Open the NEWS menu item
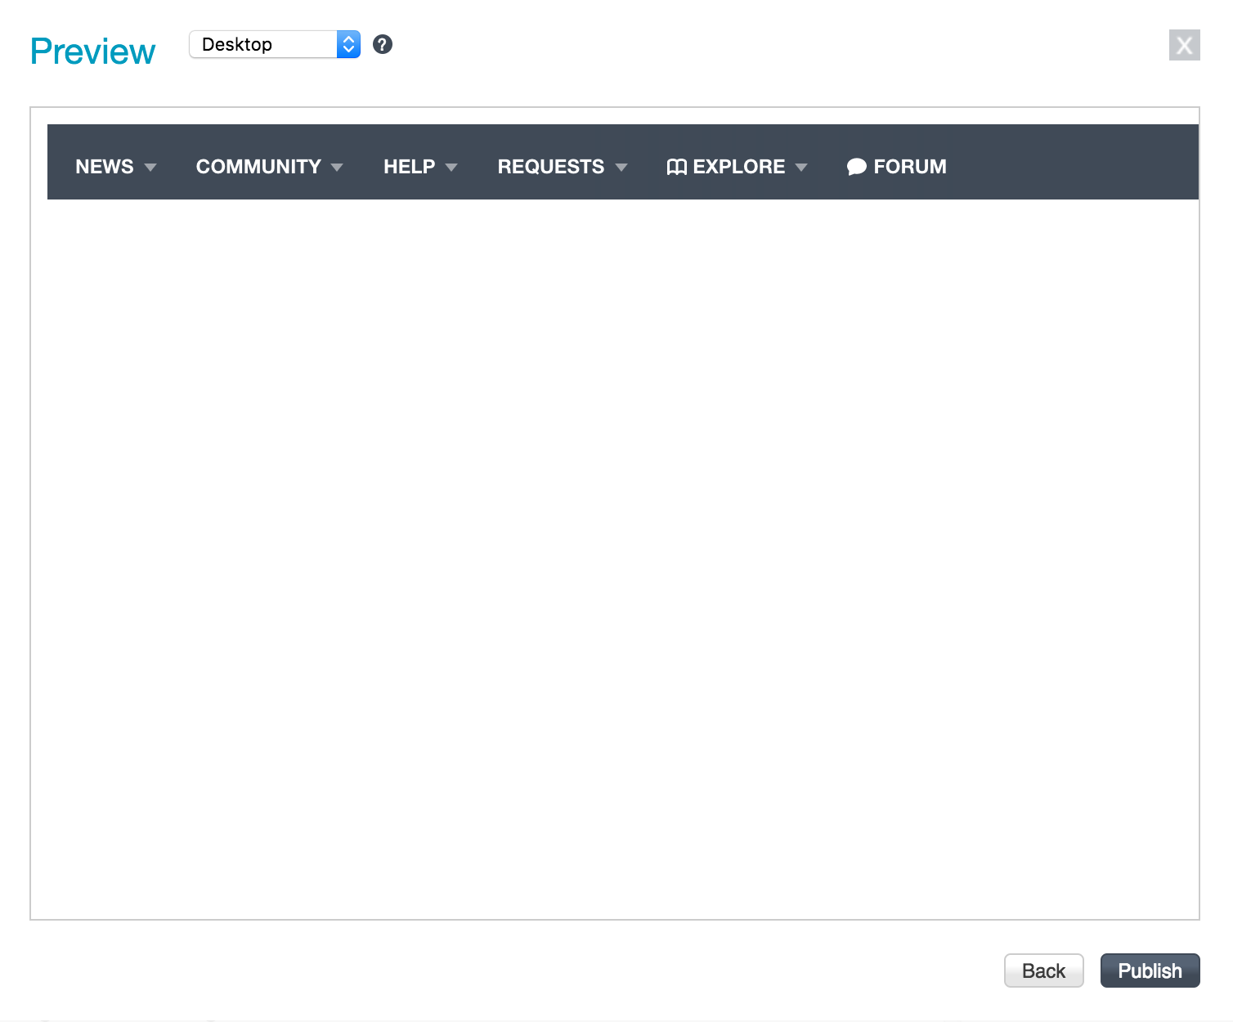The height and width of the screenshot is (1022, 1233). [104, 167]
